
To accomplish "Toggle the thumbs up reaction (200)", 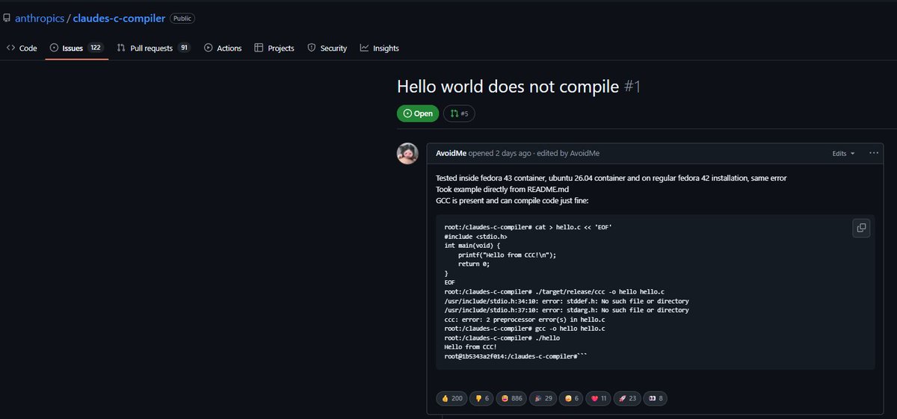I will (x=452, y=398).
